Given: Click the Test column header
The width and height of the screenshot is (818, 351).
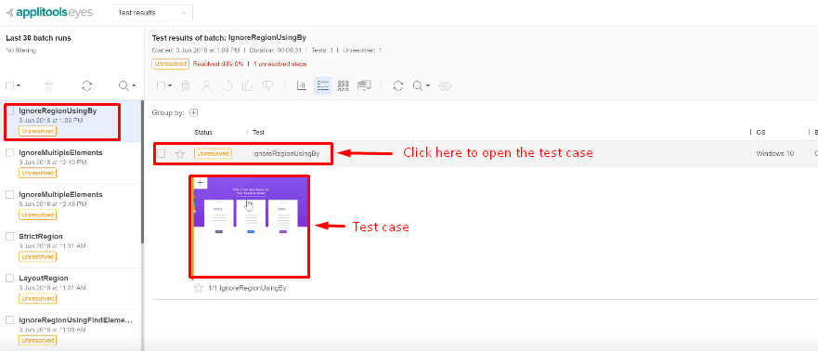Looking at the screenshot, I should 258,133.
